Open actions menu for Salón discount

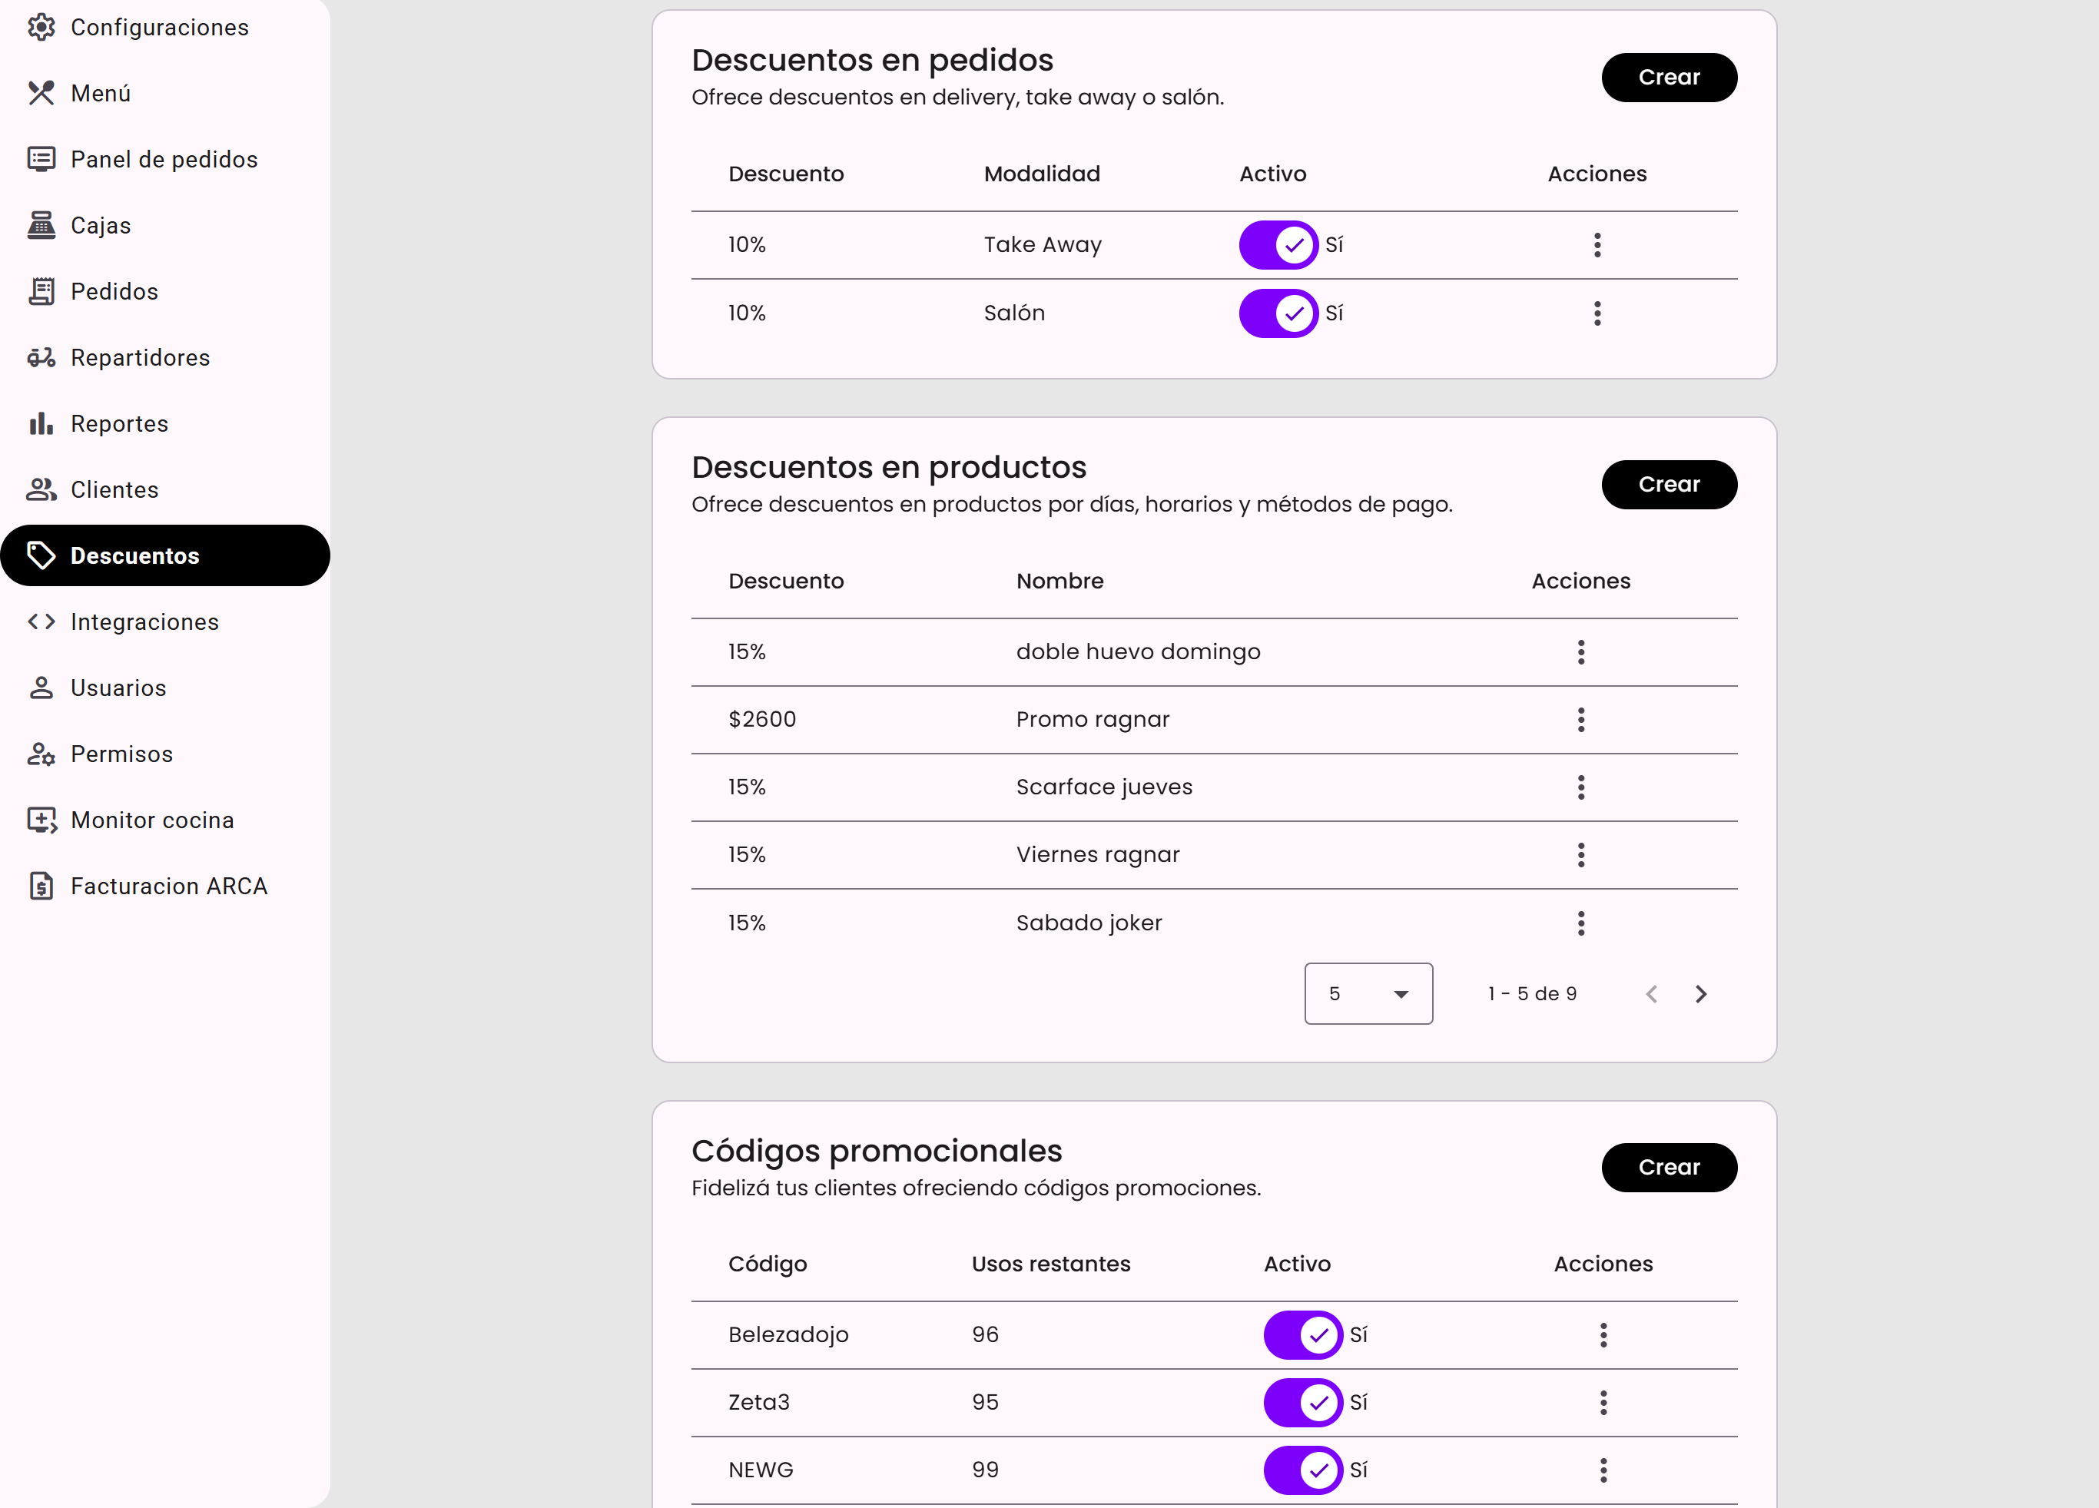tap(1597, 313)
